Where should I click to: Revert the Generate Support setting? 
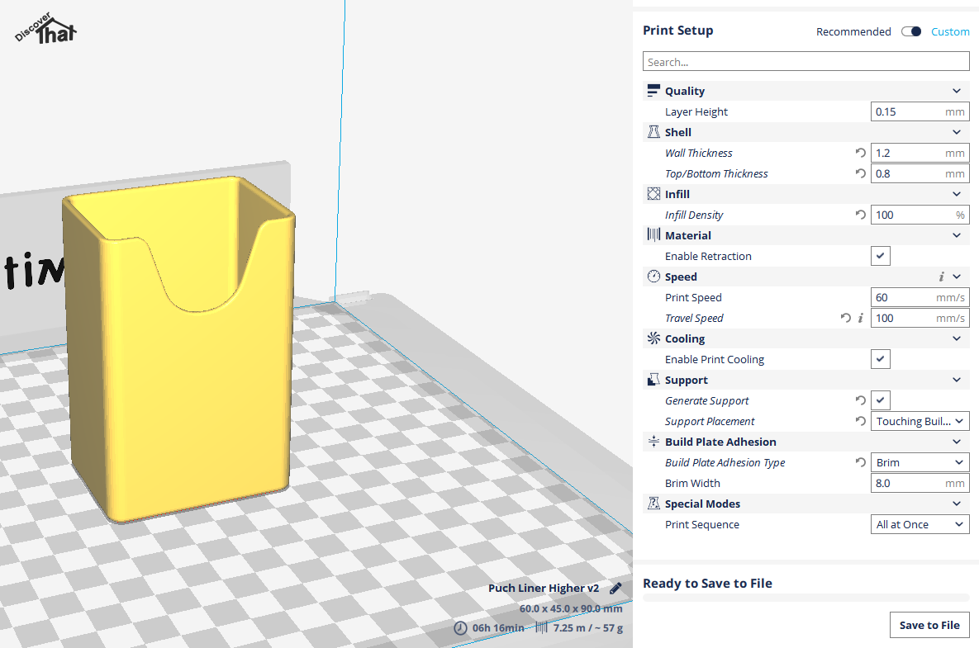860,400
